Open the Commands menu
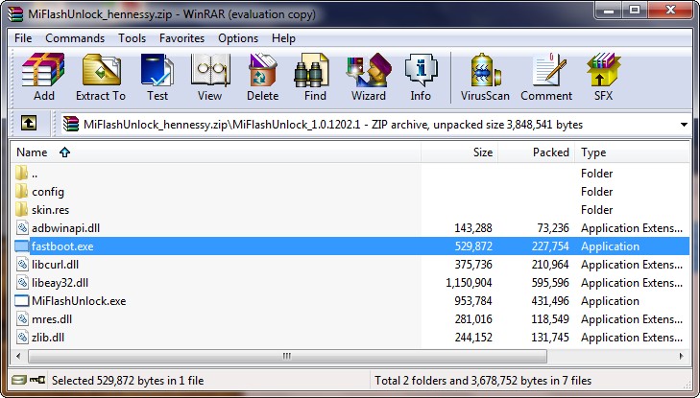 75,38
